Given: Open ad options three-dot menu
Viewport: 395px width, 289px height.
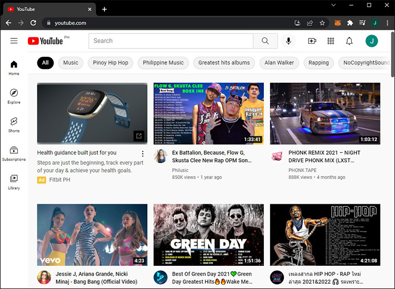Looking at the screenshot, I should click(x=142, y=154).
